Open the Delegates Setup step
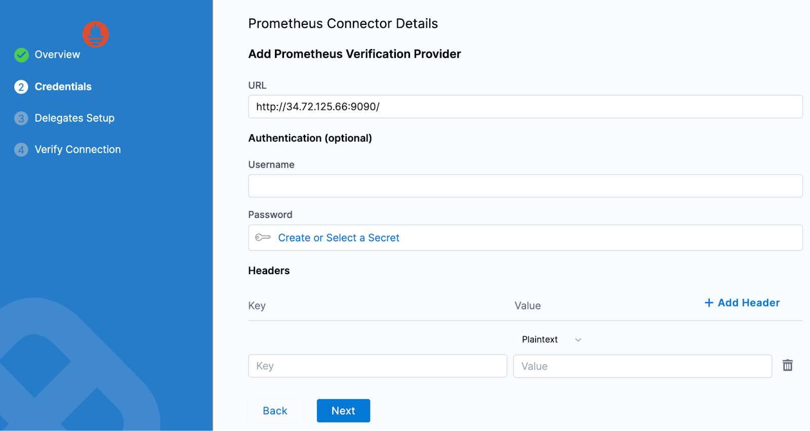Image resolution: width=810 pixels, height=431 pixels. click(74, 118)
